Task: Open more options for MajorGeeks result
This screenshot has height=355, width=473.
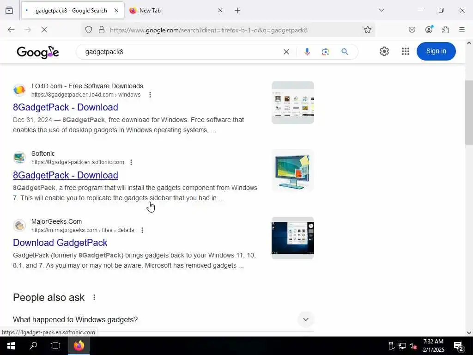Action: tap(142, 230)
